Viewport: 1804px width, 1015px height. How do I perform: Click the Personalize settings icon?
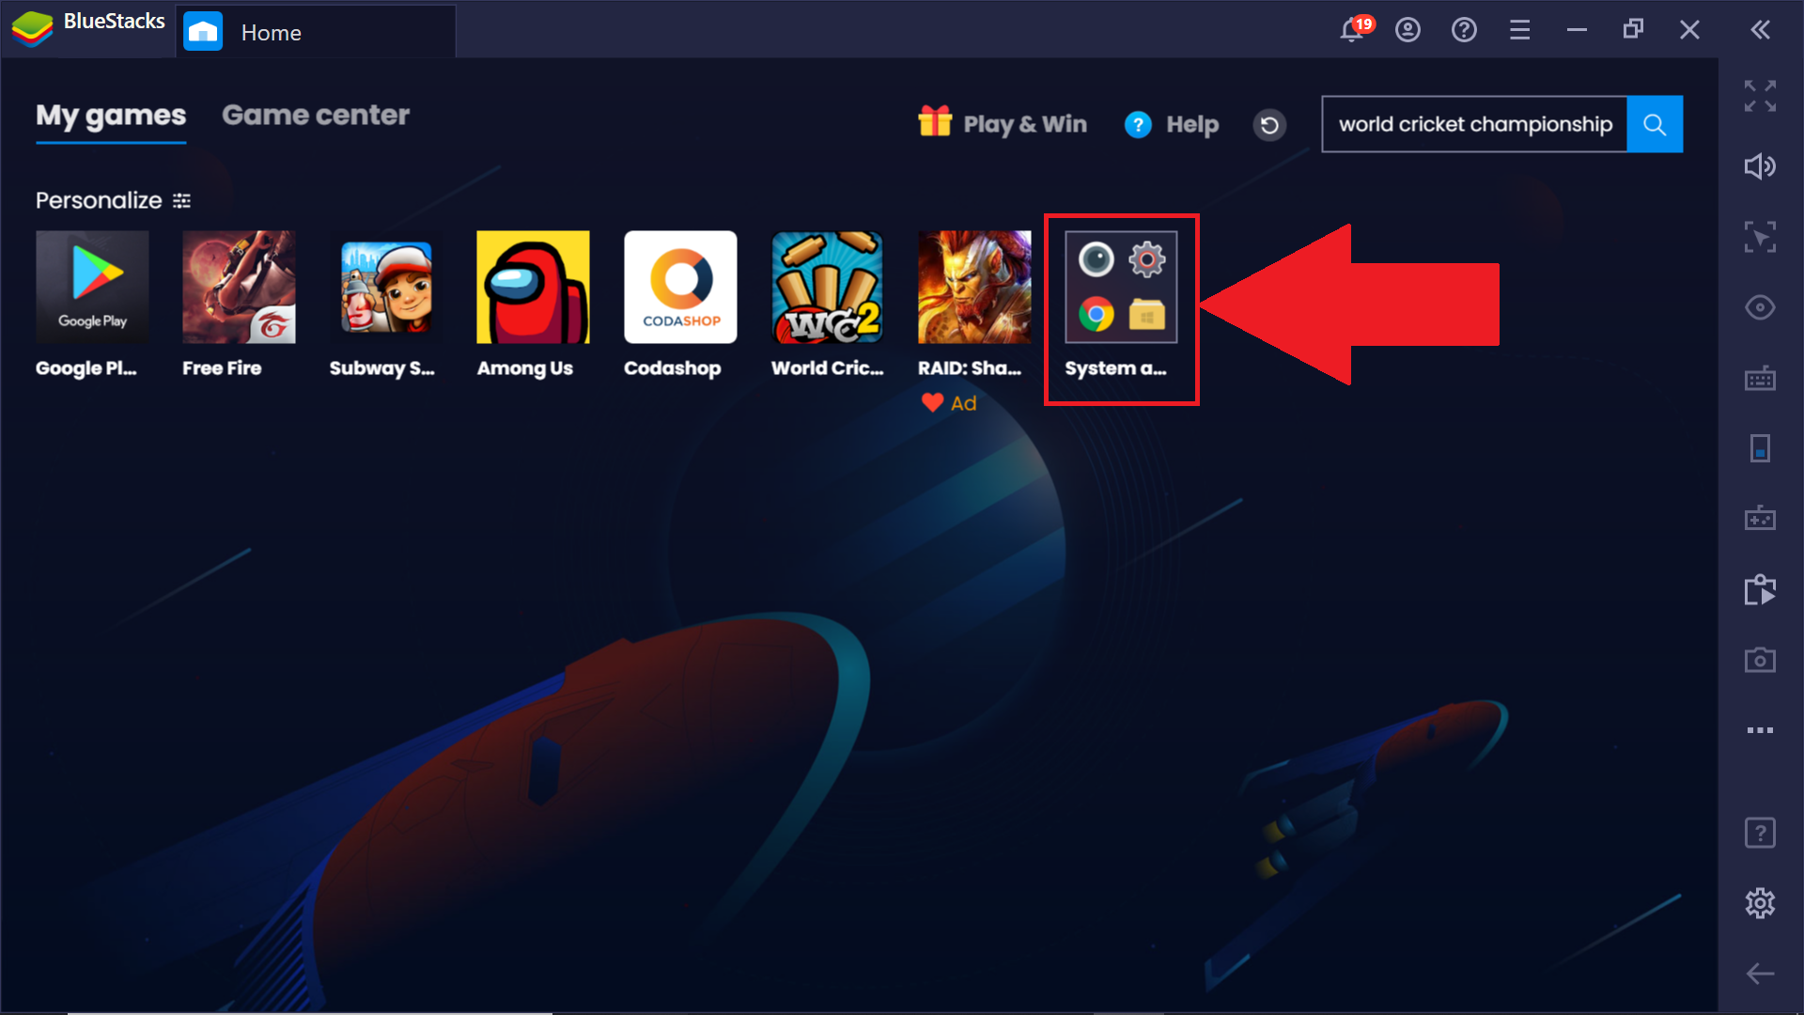pyautogui.click(x=182, y=201)
